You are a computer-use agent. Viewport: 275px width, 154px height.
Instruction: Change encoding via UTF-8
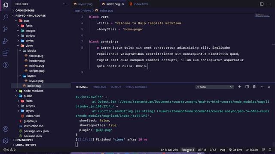pos(202,150)
